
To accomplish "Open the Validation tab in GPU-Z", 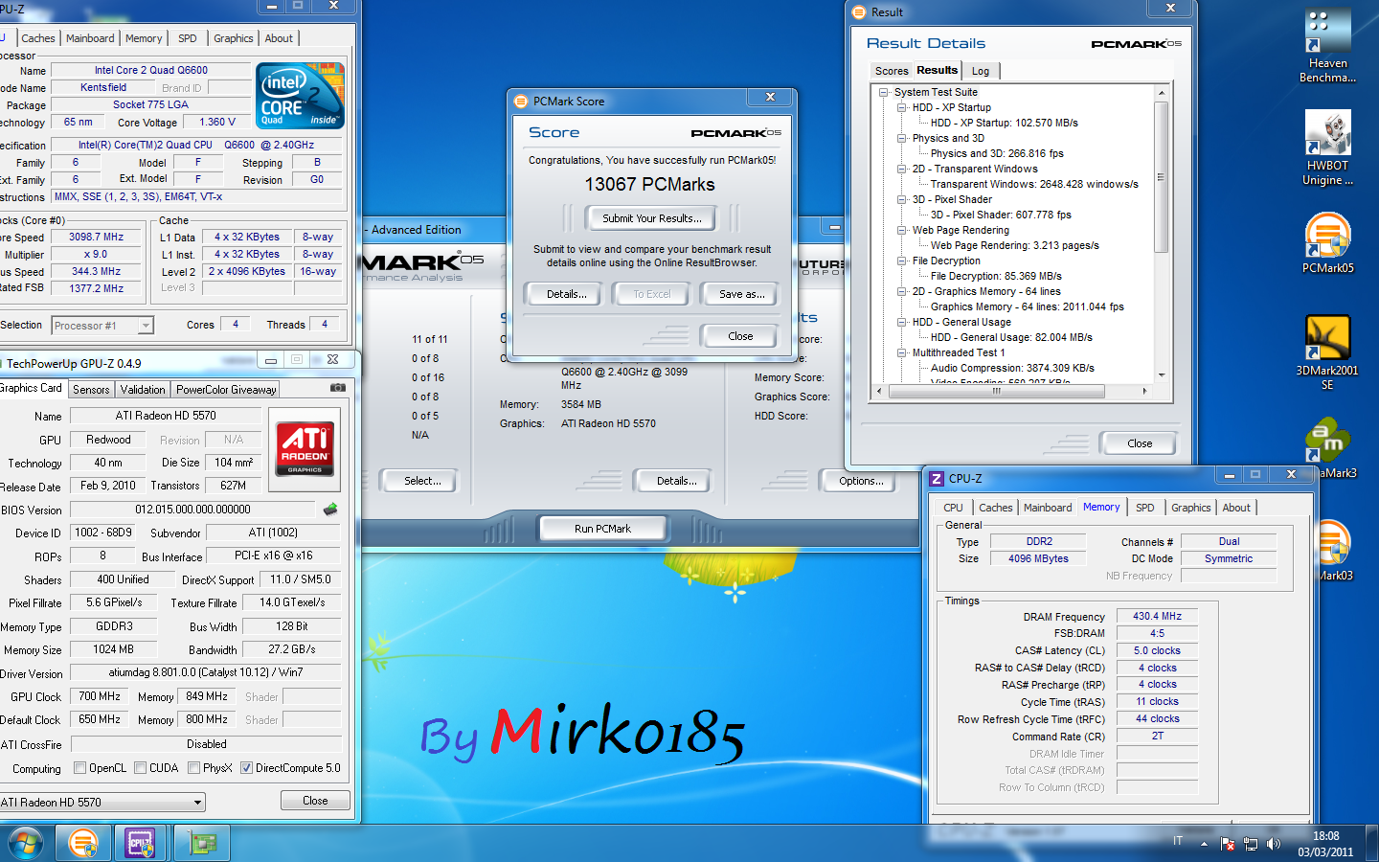I will (x=143, y=390).
